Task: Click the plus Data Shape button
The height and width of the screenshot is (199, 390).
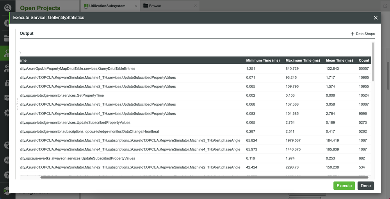Action: [362, 34]
